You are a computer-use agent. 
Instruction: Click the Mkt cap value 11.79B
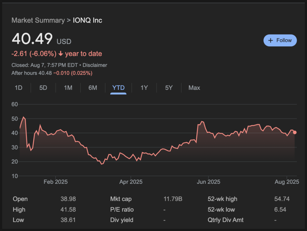173,199
